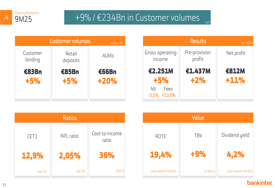Click the Gross operating income €2.251M value
Screen dimensions: 275x188
[x=161, y=71]
